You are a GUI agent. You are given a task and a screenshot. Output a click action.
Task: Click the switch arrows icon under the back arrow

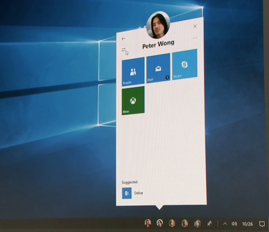click(124, 50)
